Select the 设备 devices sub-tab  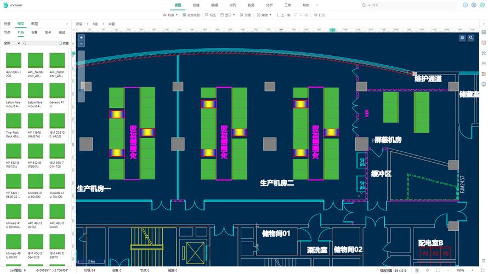(35, 32)
